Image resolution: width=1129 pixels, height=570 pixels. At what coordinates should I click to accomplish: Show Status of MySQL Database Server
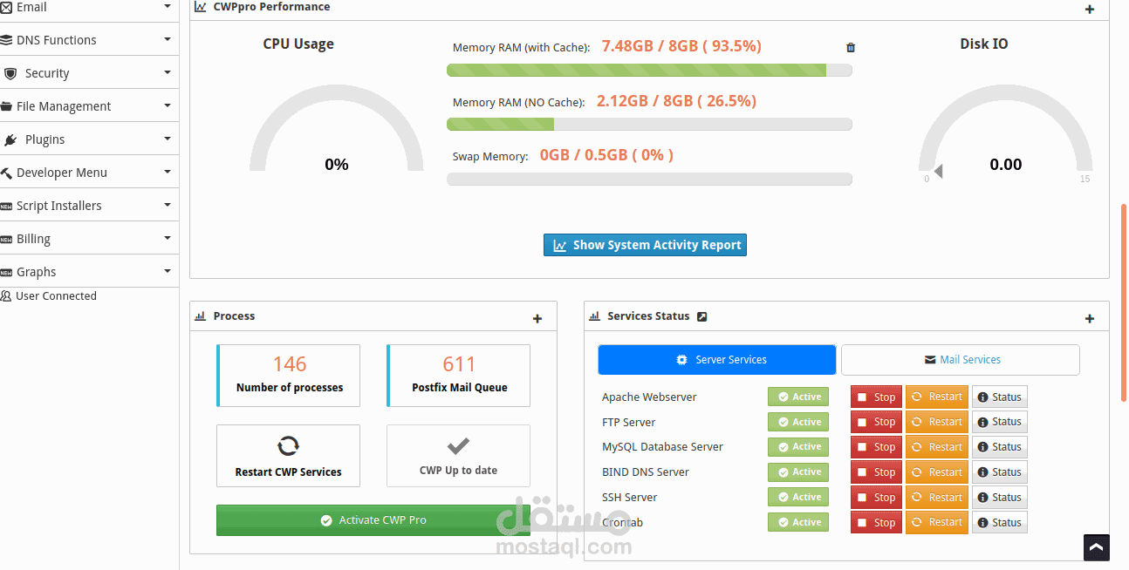pyautogui.click(x=1000, y=447)
